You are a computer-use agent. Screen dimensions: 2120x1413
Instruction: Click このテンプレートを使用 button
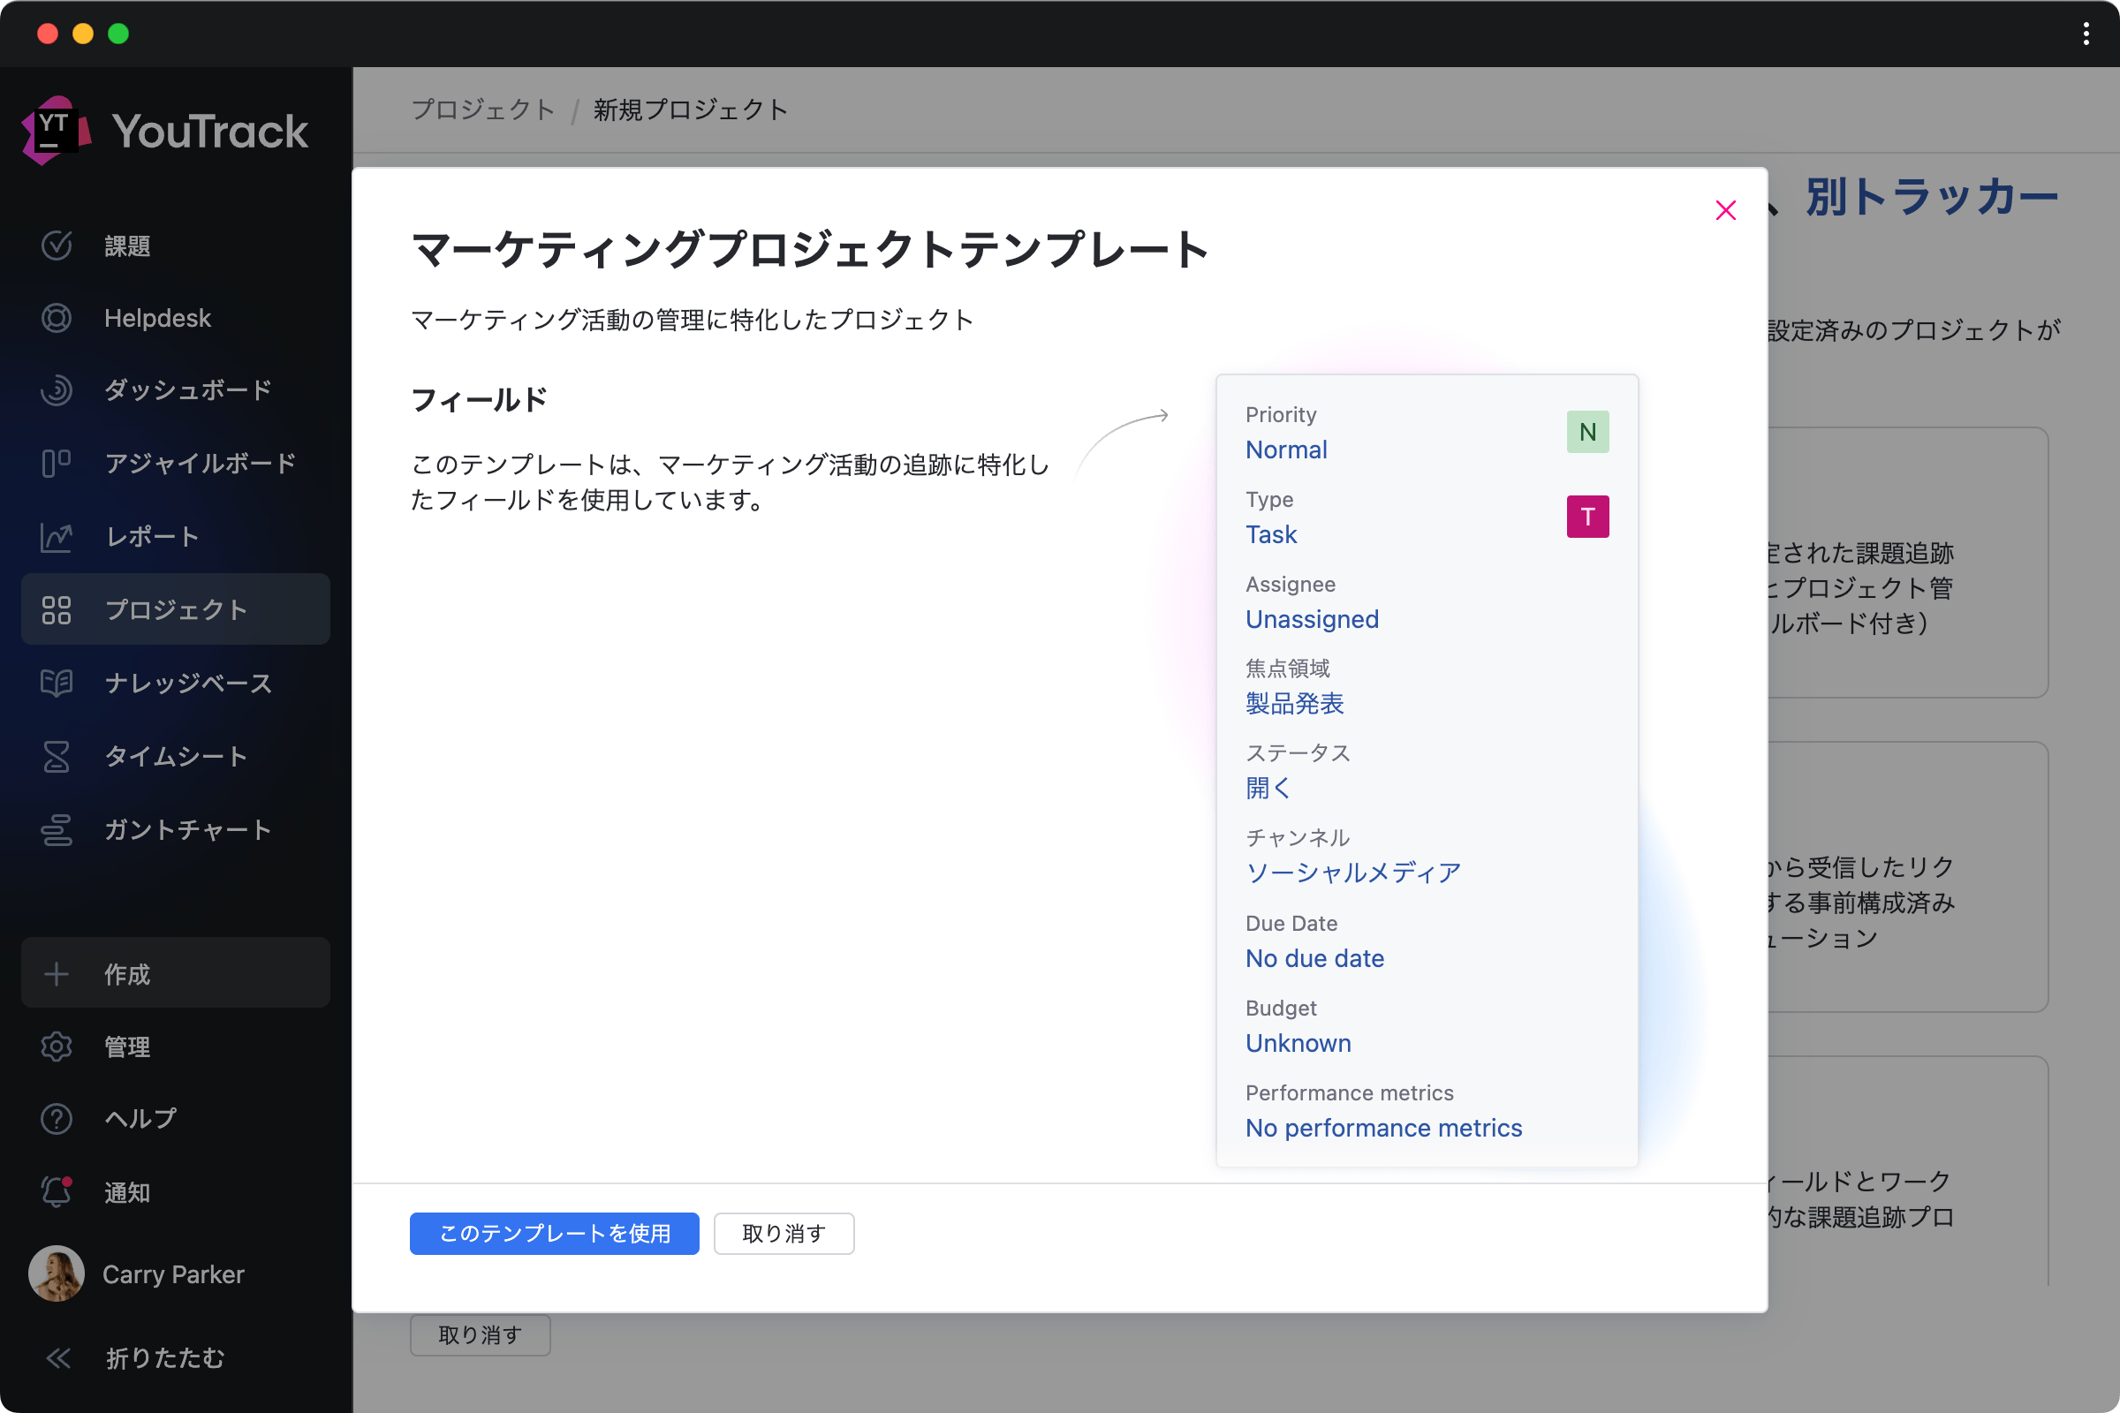coord(554,1233)
